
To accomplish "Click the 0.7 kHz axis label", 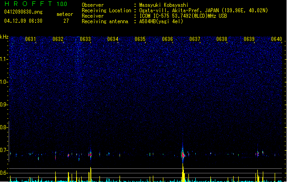I will click(x=4, y=150).
